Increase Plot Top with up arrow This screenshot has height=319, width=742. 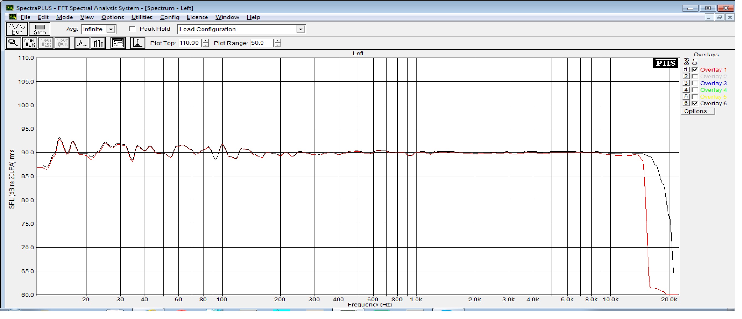click(206, 41)
